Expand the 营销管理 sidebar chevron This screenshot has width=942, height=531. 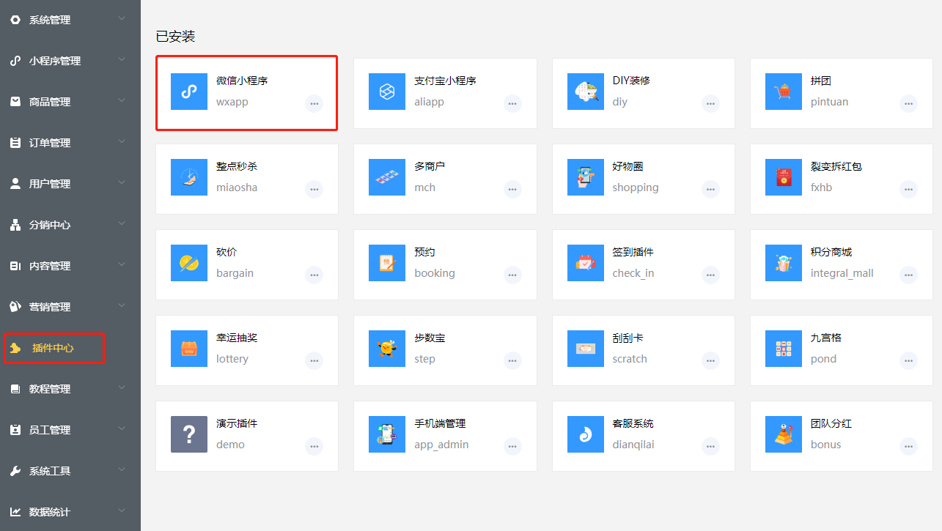pyautogui.click(x=122, y=305)
